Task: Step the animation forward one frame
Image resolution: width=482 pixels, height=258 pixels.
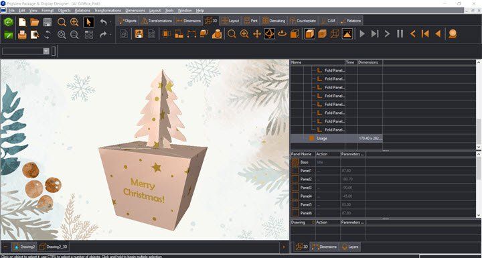Action: pos(387,34)
